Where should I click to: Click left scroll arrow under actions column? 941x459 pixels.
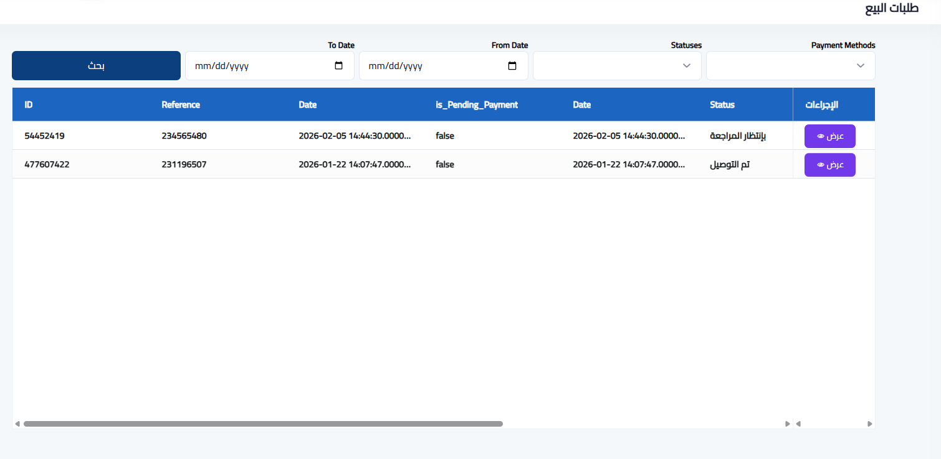[798, 424]
